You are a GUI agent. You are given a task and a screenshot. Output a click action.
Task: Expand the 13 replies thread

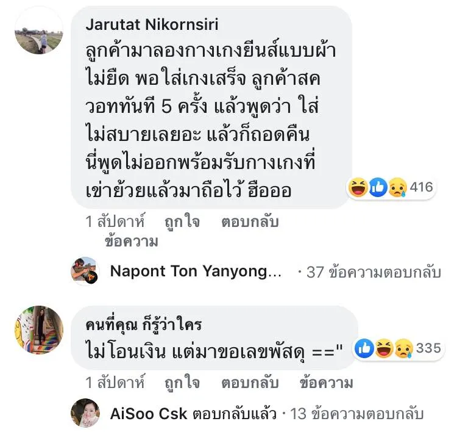(x=356, y=414)
